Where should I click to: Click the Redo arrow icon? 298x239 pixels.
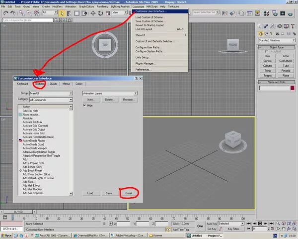click(x=13, y=13)
